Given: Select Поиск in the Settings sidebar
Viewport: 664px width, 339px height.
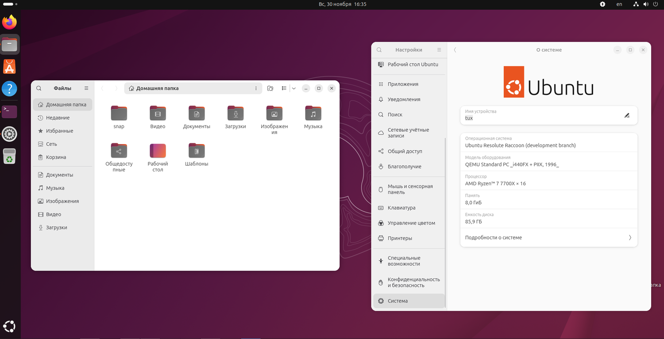Looking at the screenshot, I should coord(409,114).
